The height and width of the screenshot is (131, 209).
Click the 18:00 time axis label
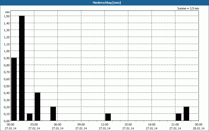pyautogui.click(x=152, y=125)
